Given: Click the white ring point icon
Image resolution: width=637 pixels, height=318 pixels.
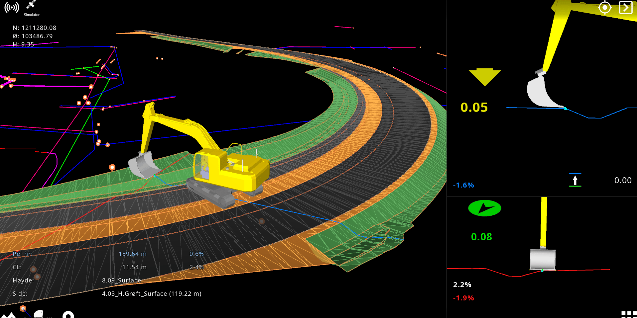Looking at the screenshot, I should point(68,315).
